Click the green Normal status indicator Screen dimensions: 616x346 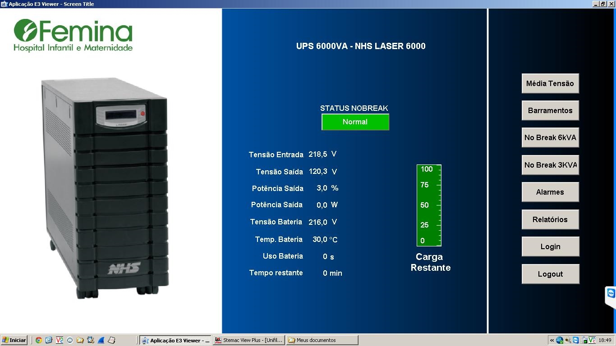pyautogui.click(x=355, y=122)
